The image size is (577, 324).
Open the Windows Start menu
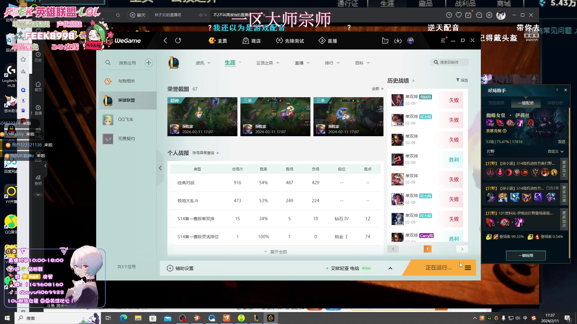click(x=7, y=318)
